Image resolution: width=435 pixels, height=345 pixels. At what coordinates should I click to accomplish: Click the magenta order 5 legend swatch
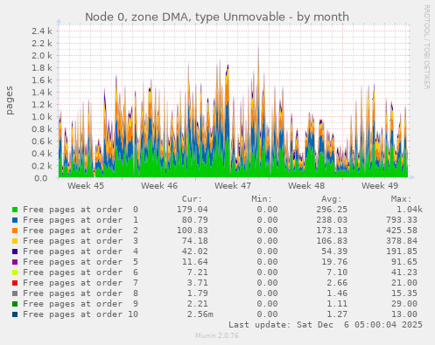[x=15, y=262]
